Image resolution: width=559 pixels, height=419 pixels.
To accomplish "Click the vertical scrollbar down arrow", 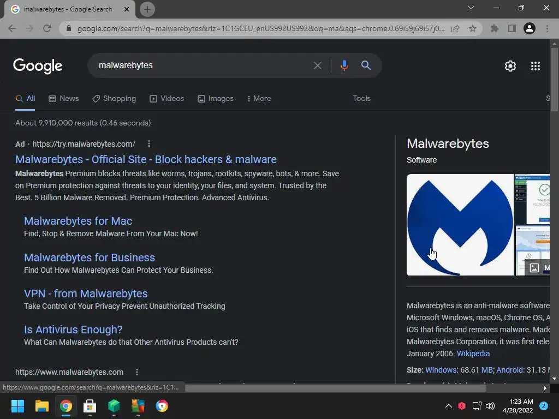I will (554, 379).
